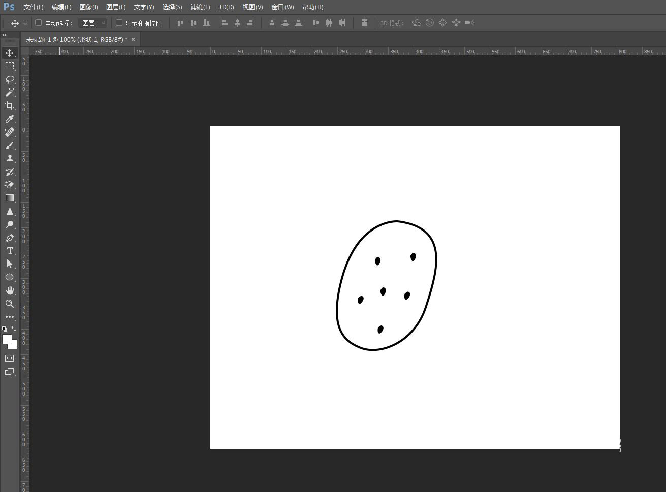666x492 pixels.
Task: Open the foreground color swatch
Action: 7,339
